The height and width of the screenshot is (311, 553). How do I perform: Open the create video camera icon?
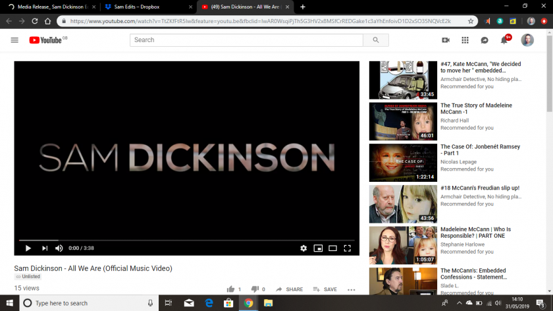[446, 40]
